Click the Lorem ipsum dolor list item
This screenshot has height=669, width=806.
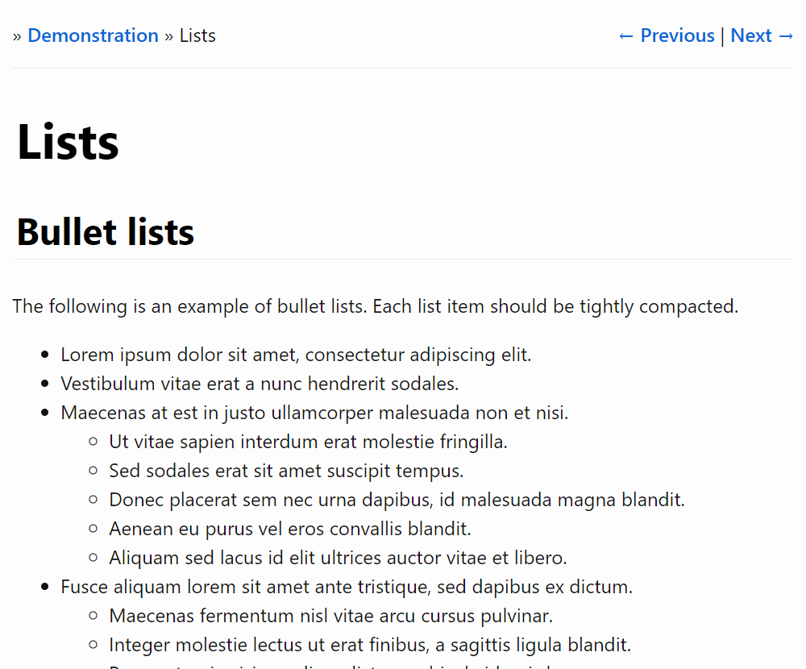point(296,355)
